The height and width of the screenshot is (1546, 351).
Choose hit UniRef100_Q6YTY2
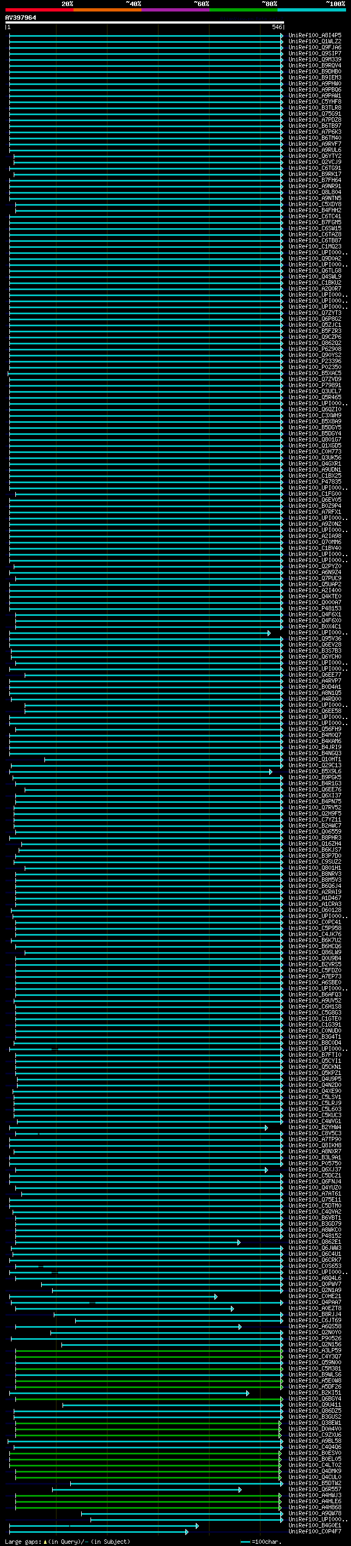[315, 156]
